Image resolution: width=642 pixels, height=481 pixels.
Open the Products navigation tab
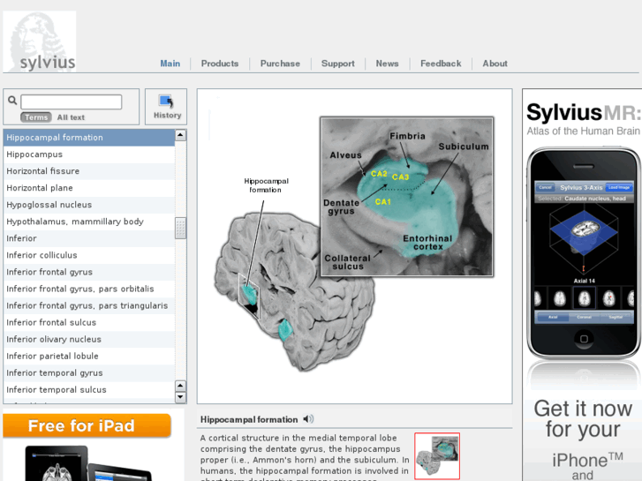point(220,64)
